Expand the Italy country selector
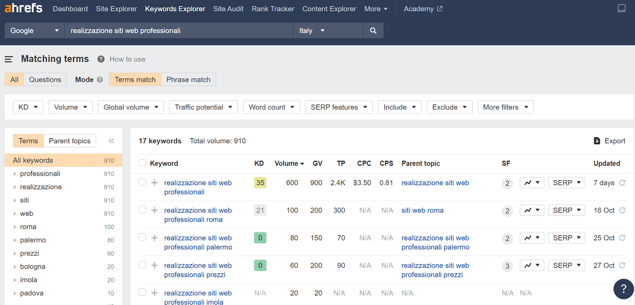The image size is (635, 305). pyautogui.click(x=328, y=31)
